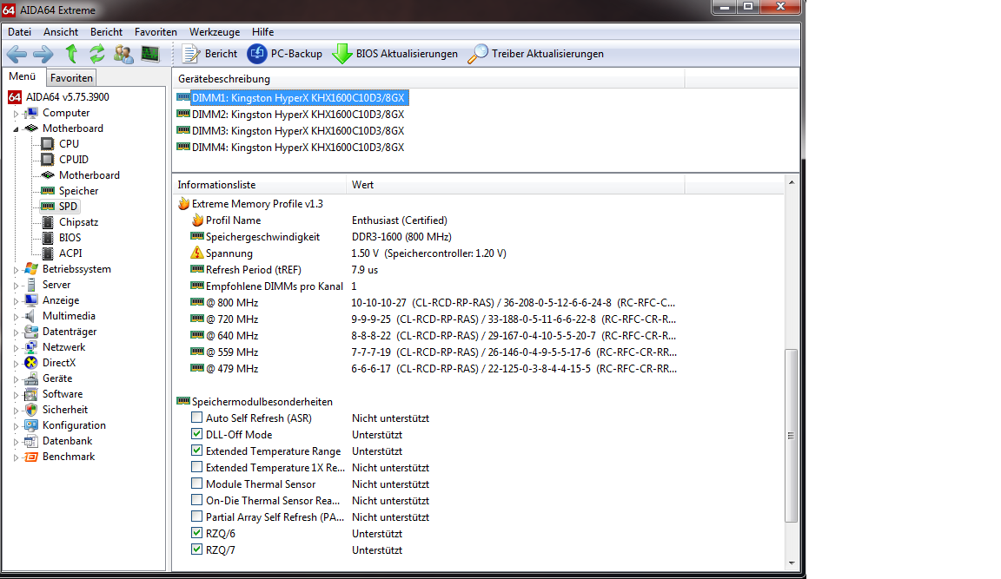Screen dimensions: 1001x579
Task: Toggle the RZQ/6 checkbox
Action: [196, 533]
